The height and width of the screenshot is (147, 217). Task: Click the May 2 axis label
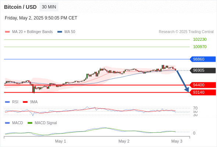[124, 141]
